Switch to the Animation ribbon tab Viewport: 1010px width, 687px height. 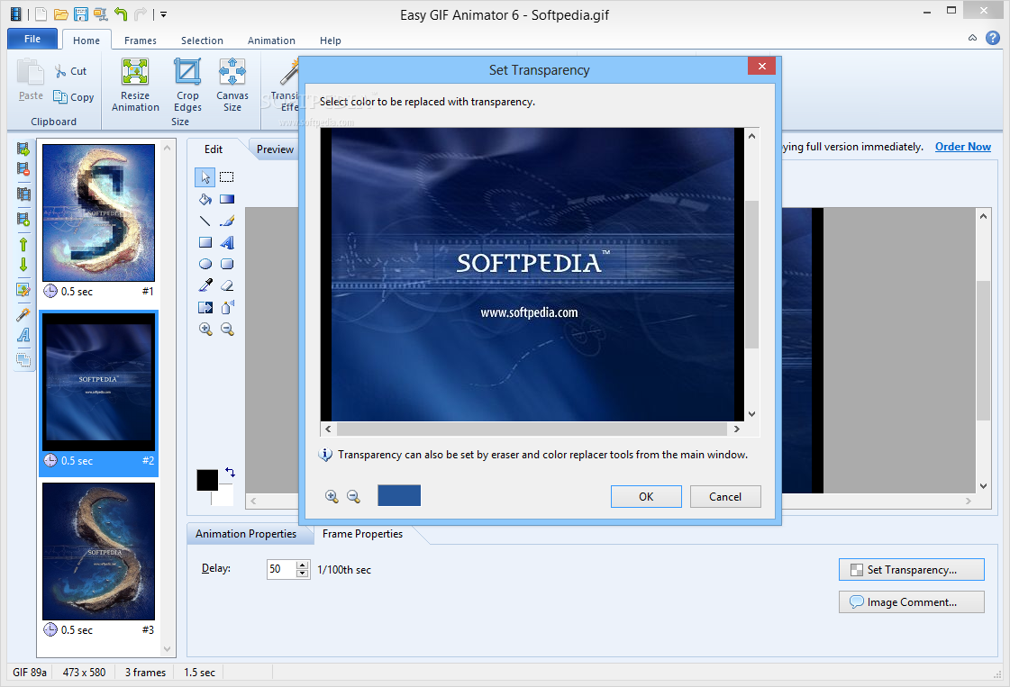(271, 41)
